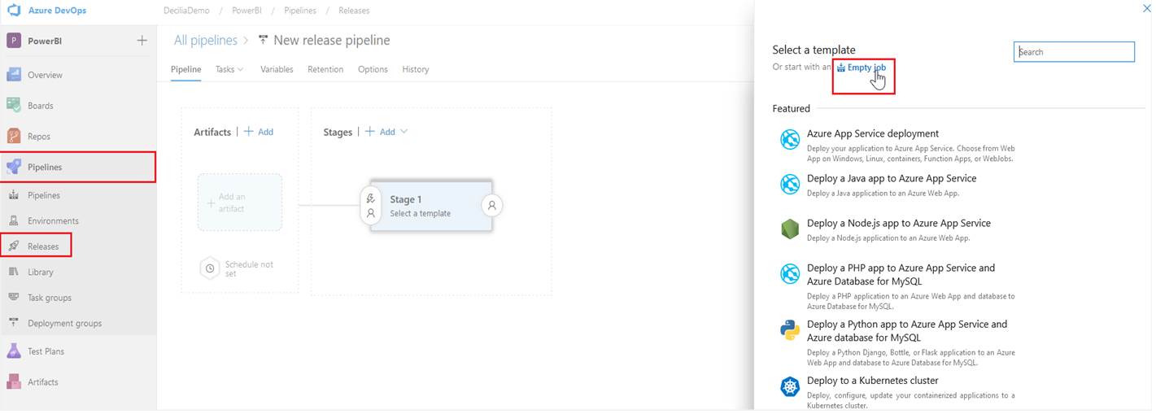Click the Task groups icon
This screenshot has width=1156, height=414.
[x=13, y=298]
